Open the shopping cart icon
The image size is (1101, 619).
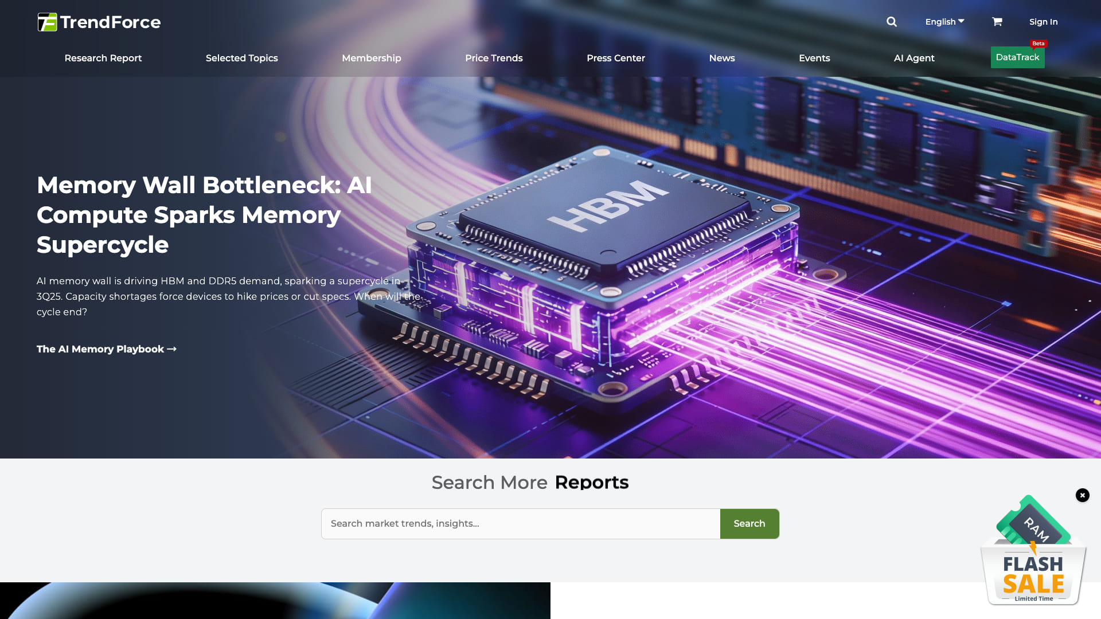click(x=997, y=22)
